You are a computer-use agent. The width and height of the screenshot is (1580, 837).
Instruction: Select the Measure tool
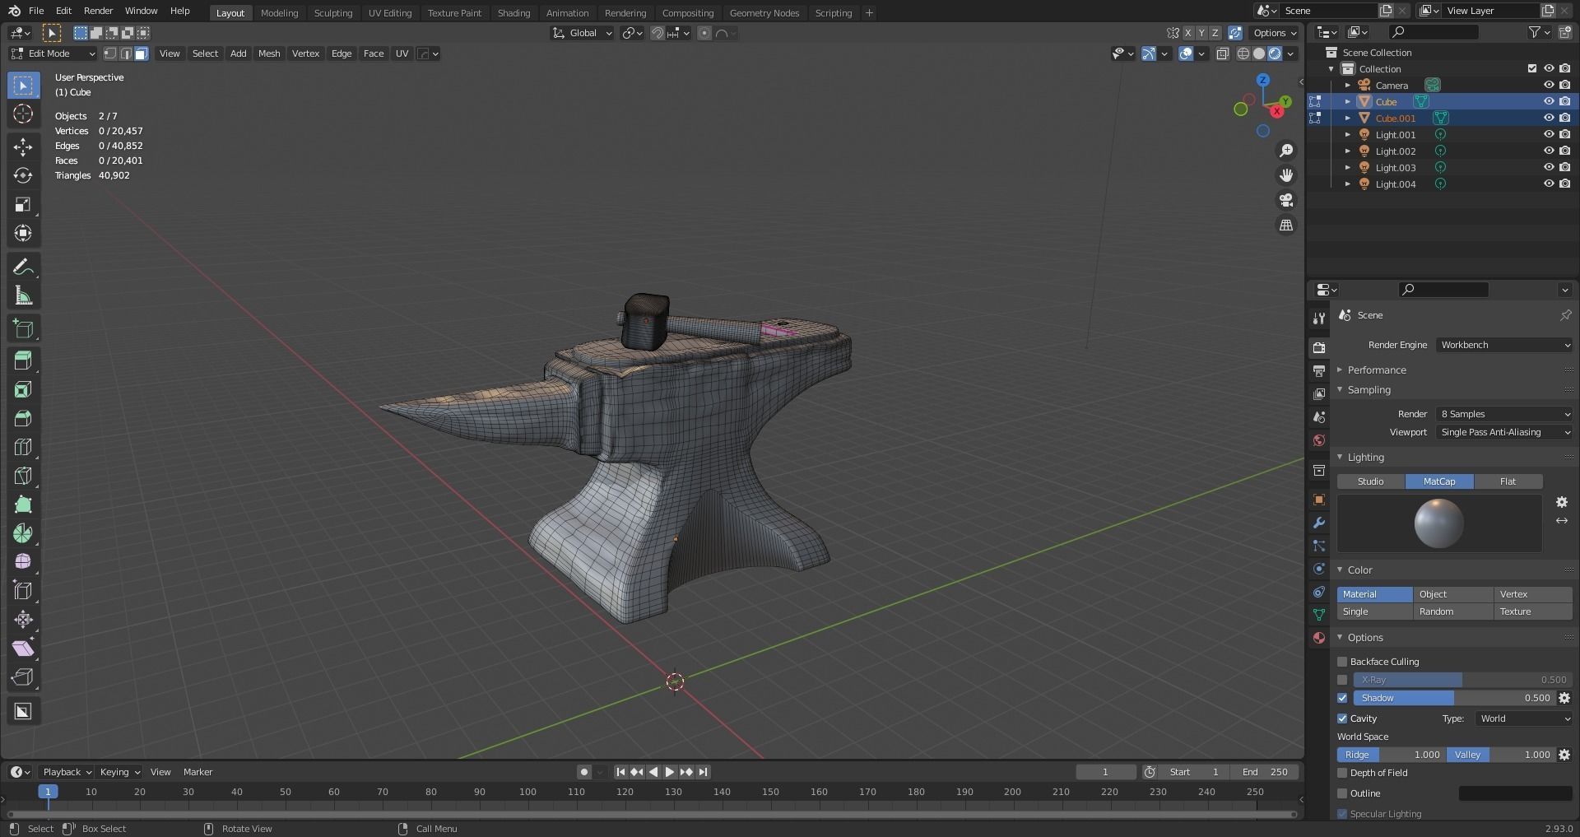(23, 295)
